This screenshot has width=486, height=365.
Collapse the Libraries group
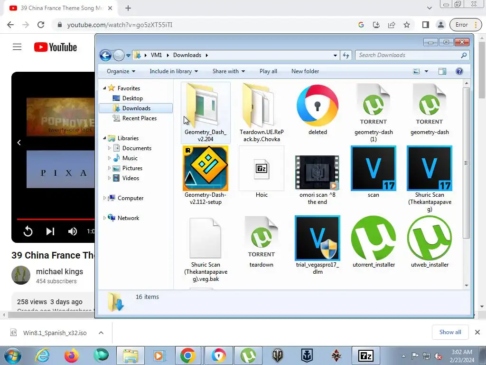(x=104, y=138)
